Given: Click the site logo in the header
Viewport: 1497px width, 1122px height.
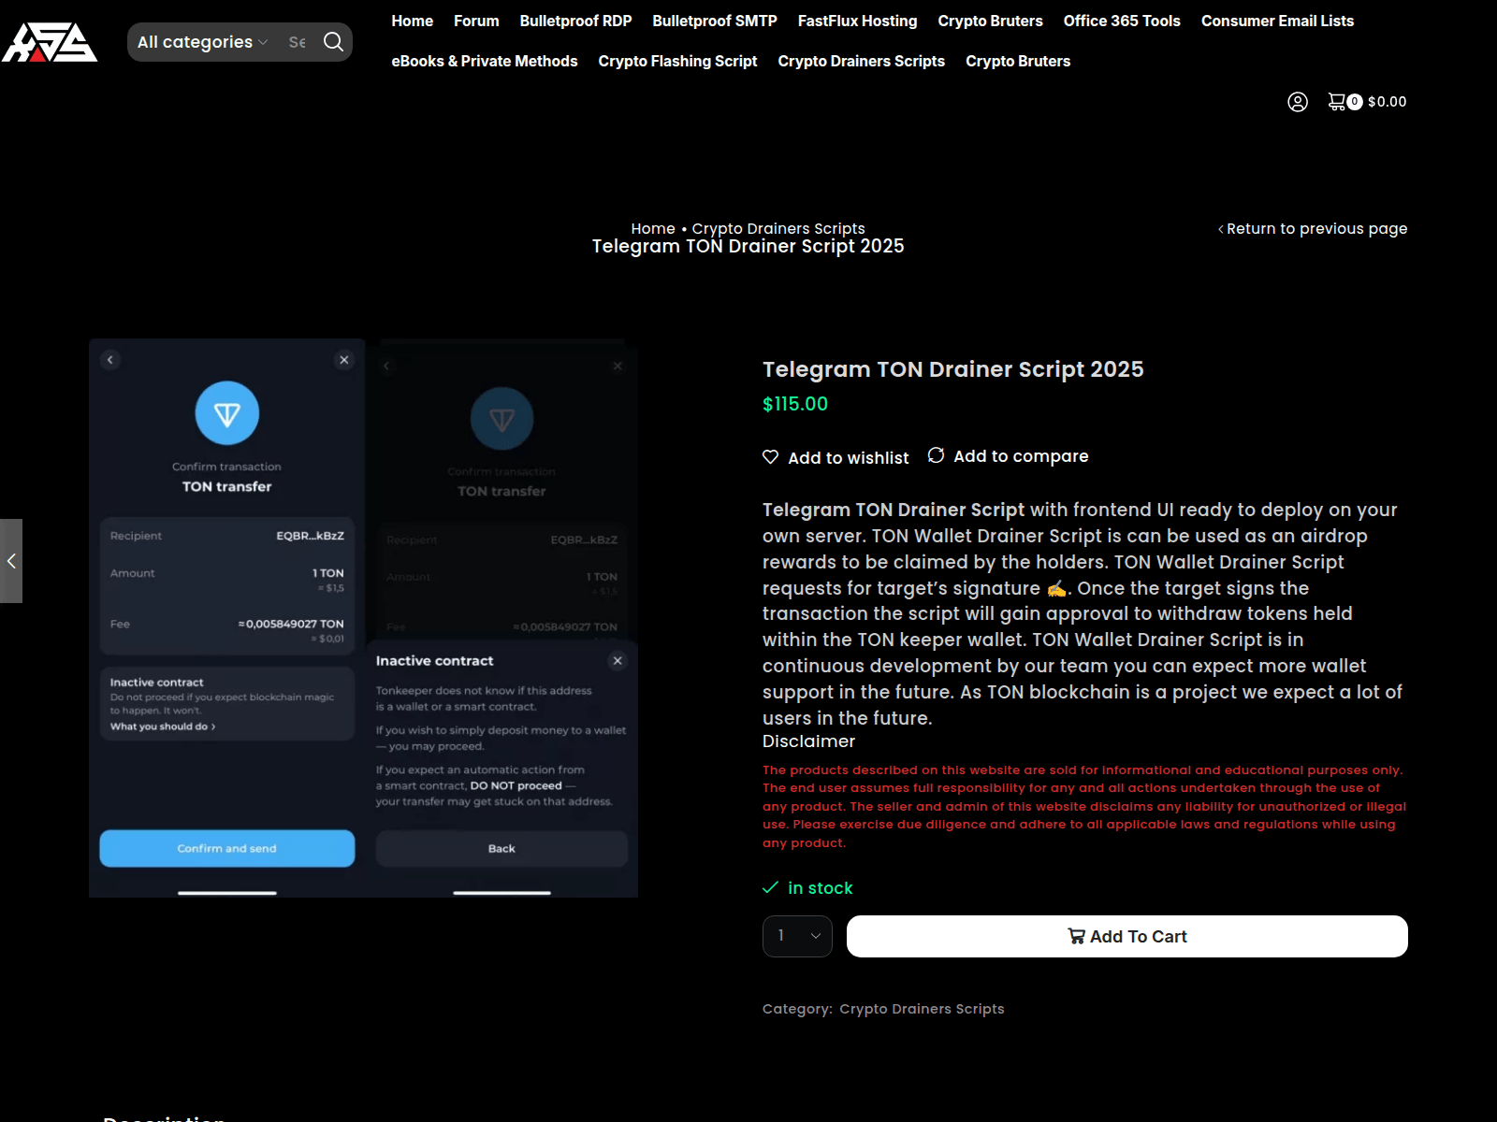Looking at the screenshot, I should pos(50,42).
